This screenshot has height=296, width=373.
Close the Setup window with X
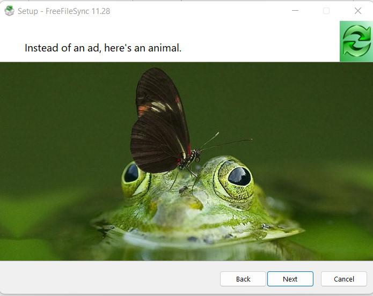pos(358,11)
